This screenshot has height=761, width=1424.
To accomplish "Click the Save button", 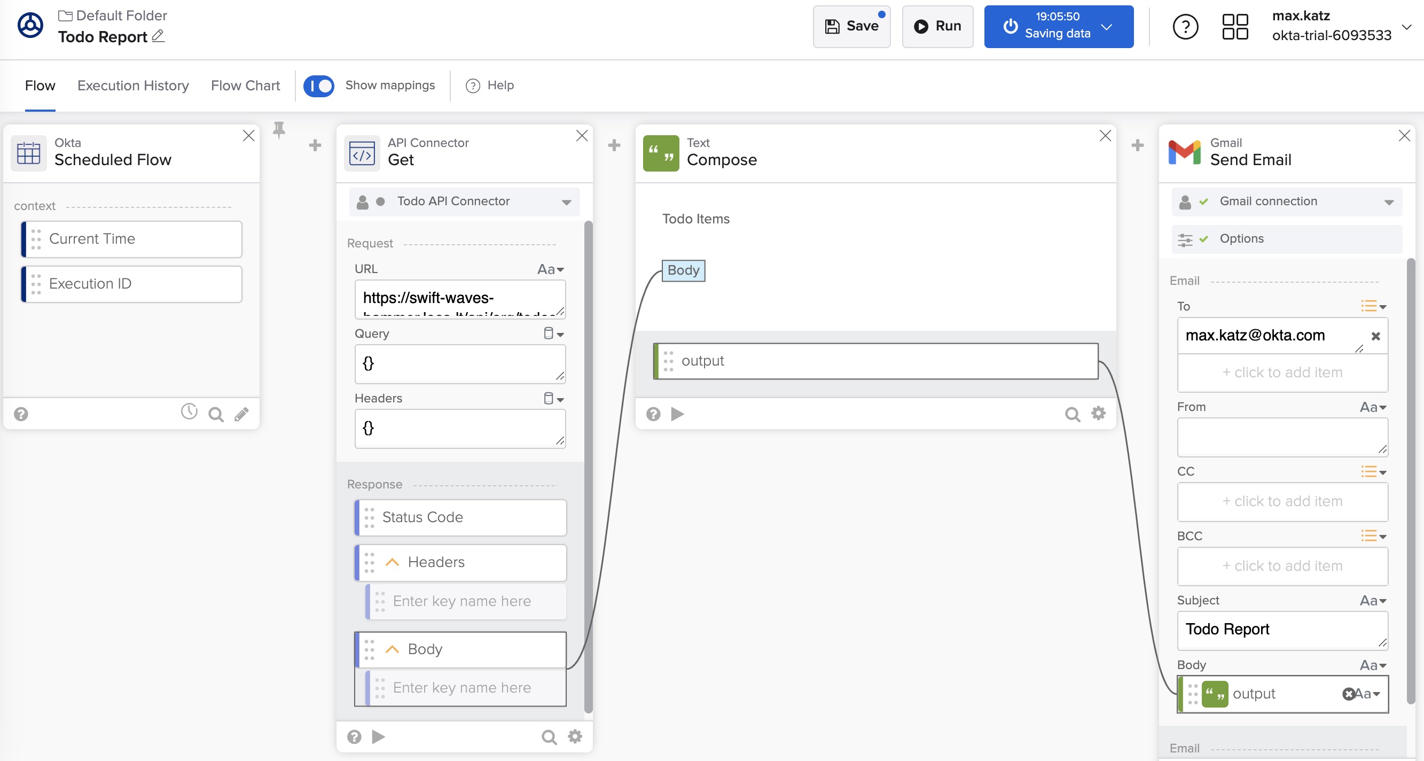I will pyautogui.click(x=851, y=27).
